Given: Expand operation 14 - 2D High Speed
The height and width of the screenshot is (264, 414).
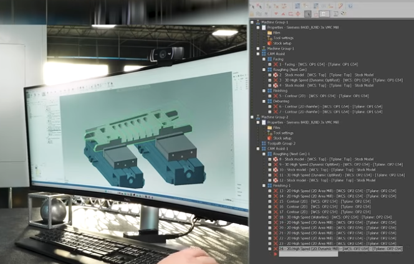Looking at the screenshot, I should coord(269,196).
